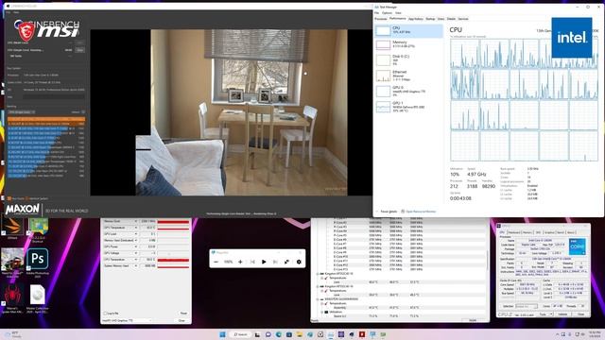Click CPU-Z Validate button
605x340 pixels.
tap(563, 314)
